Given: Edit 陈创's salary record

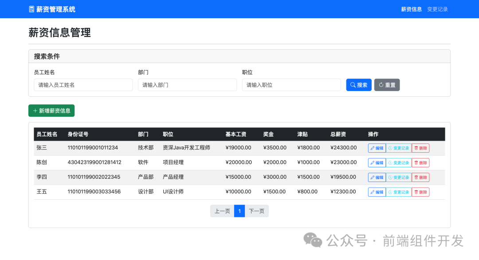Looking at the screenshot, I should click(x=377, y=163).
